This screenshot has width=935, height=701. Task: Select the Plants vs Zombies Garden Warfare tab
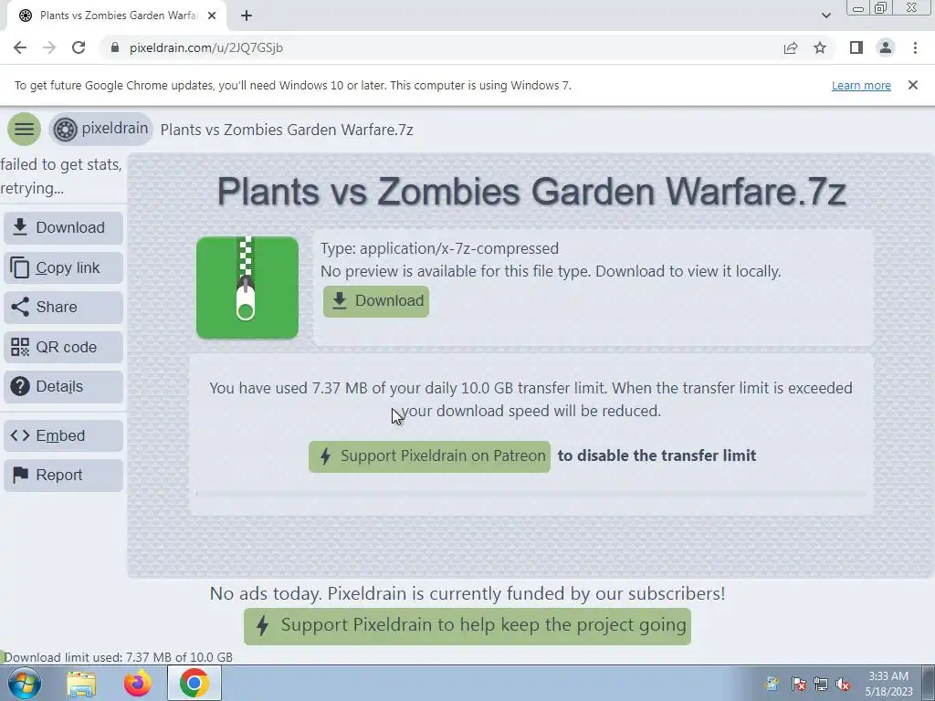coord(116,16)
